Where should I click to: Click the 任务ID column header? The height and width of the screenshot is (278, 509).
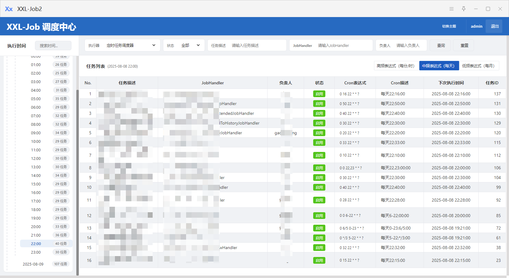click(x=492, y=83)
